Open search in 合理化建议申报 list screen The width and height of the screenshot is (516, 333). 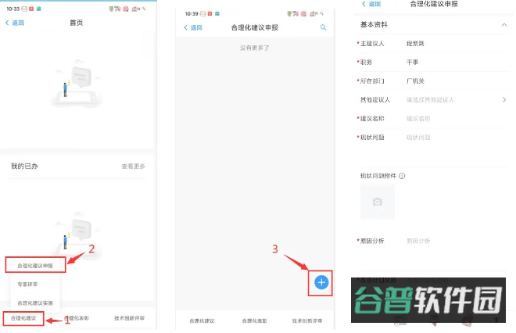(x=323, y=27)
